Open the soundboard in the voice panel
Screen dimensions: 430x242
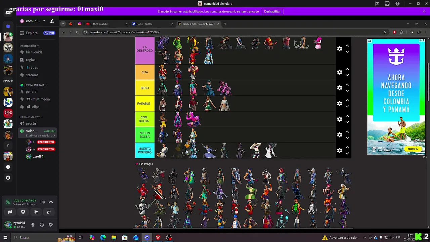coord(49,212)
